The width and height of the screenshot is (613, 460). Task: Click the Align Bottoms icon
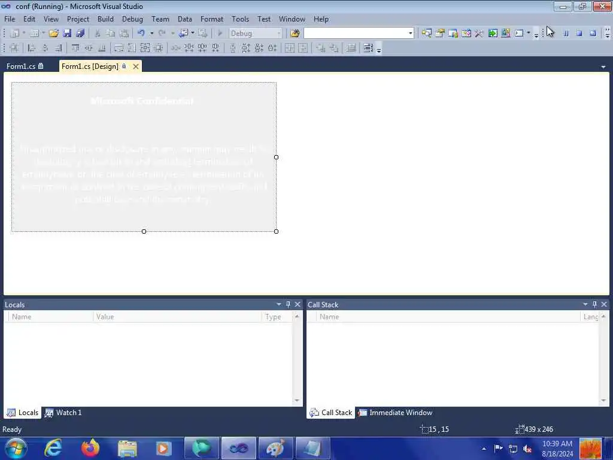102,48
